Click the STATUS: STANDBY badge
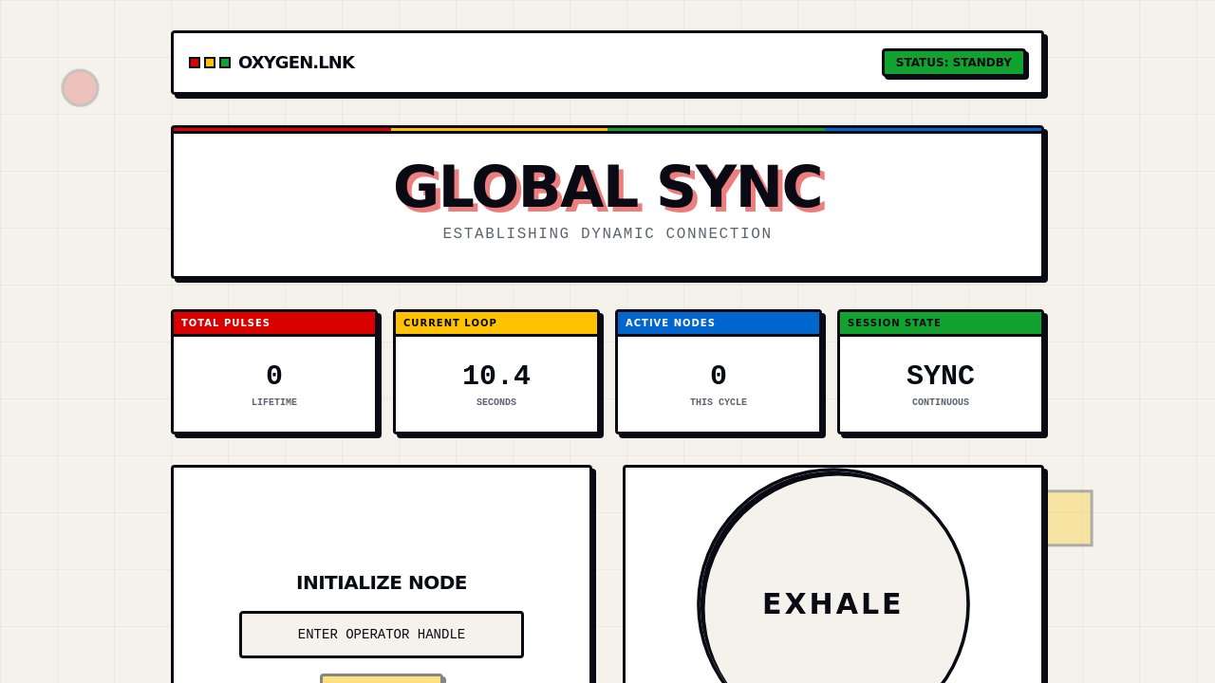This screenshot has width=1215, height=683. pos(954,63)
